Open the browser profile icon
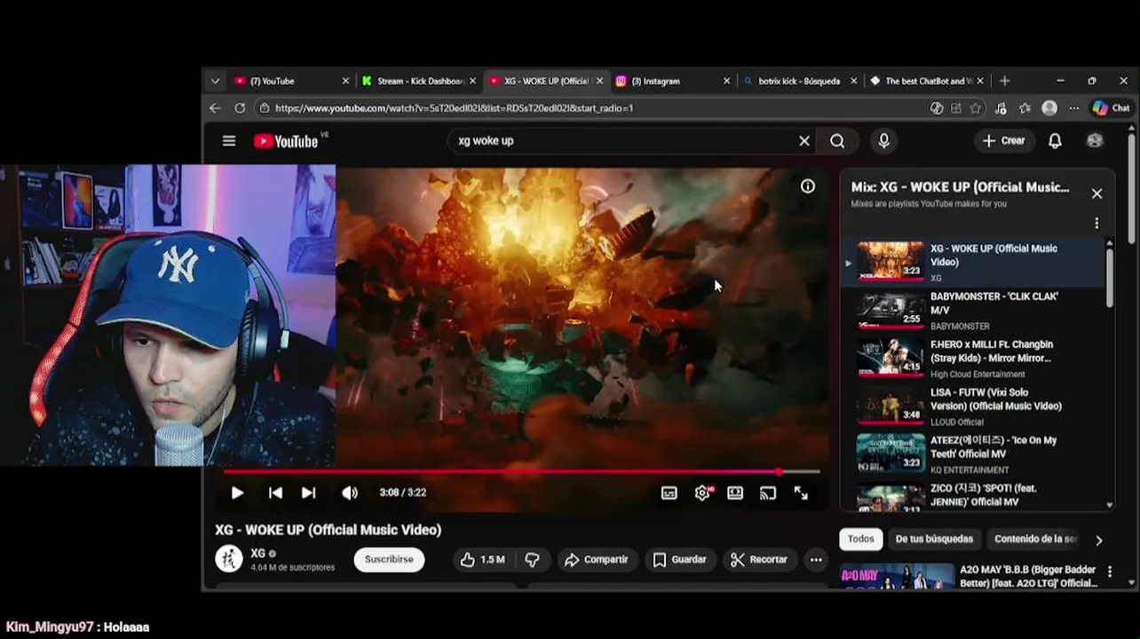Viewport: 1140px width, 639px height. pyautogui.click(x=1049, y=108)
